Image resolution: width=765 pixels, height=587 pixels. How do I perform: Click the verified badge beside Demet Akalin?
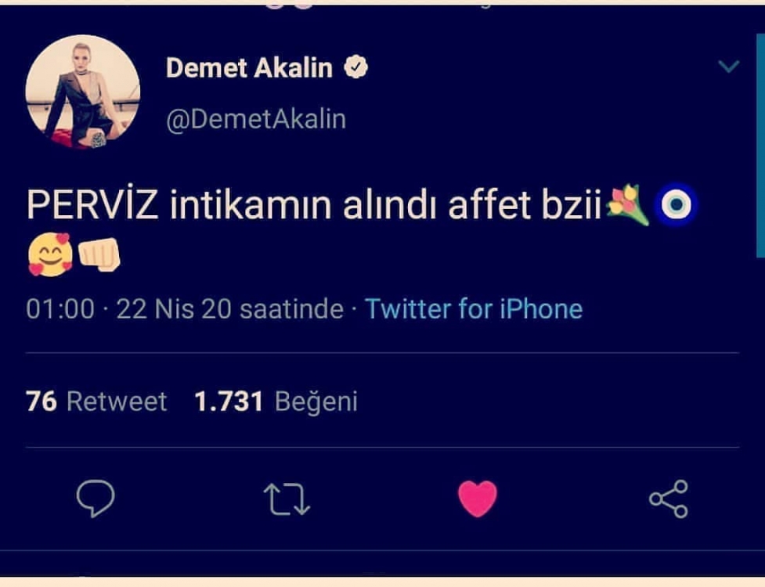pyautogui.click(x=355, y=67)
